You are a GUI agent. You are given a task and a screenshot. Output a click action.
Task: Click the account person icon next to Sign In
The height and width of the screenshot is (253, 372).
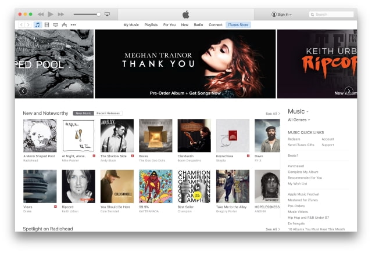coord(274,14)
